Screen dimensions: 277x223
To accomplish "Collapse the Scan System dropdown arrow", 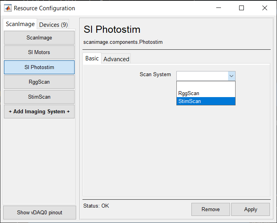I will pos(231,76).
